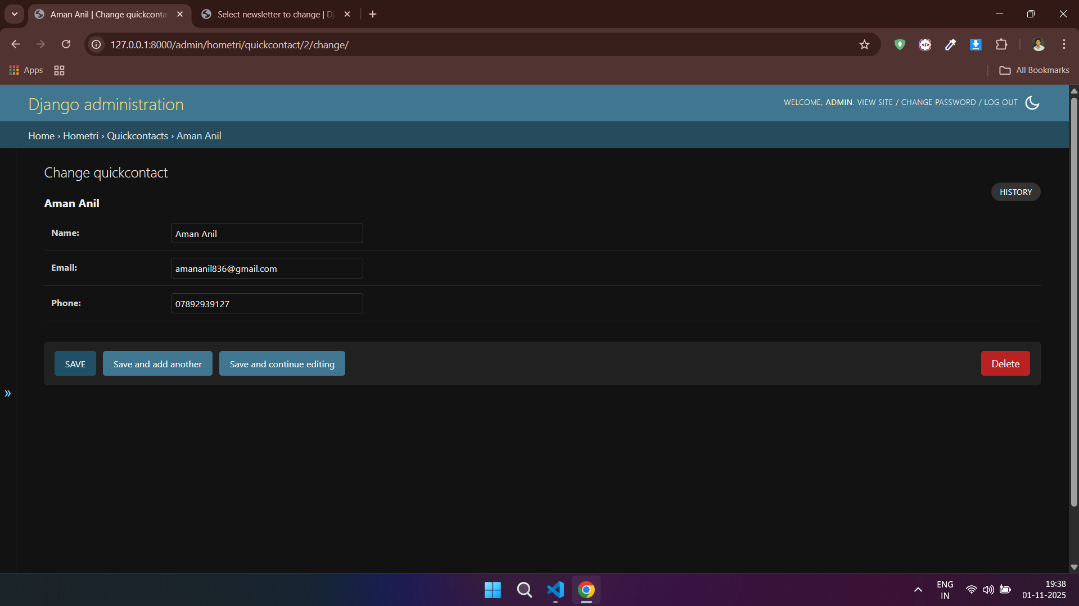Screen dimensions: 1079x606
Task: Go to the Hometri breadcrumb
Action: click(x=80, y=136)
